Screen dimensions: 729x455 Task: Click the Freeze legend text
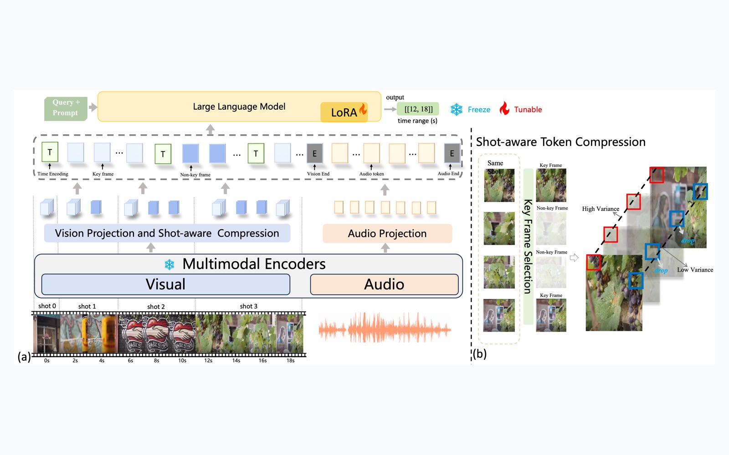[479, 110]
